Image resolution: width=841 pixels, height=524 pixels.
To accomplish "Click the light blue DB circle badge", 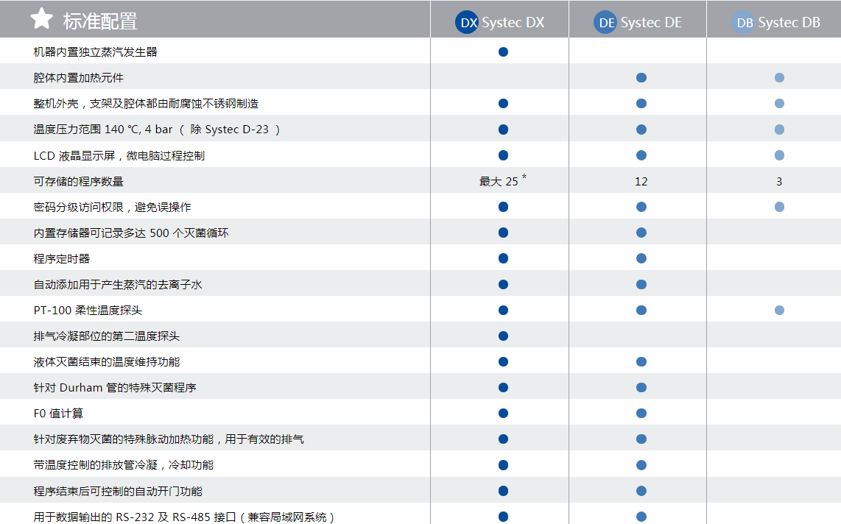I will pyautogui.click(x=744, y=23).
